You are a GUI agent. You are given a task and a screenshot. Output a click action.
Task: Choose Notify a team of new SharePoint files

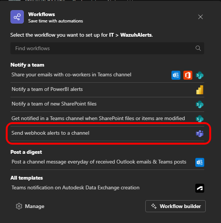[107, 104]
